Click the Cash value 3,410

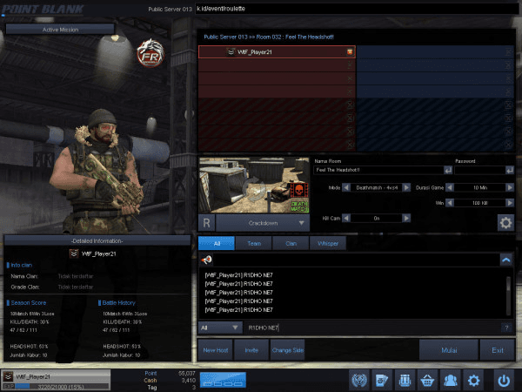(189, 381)
